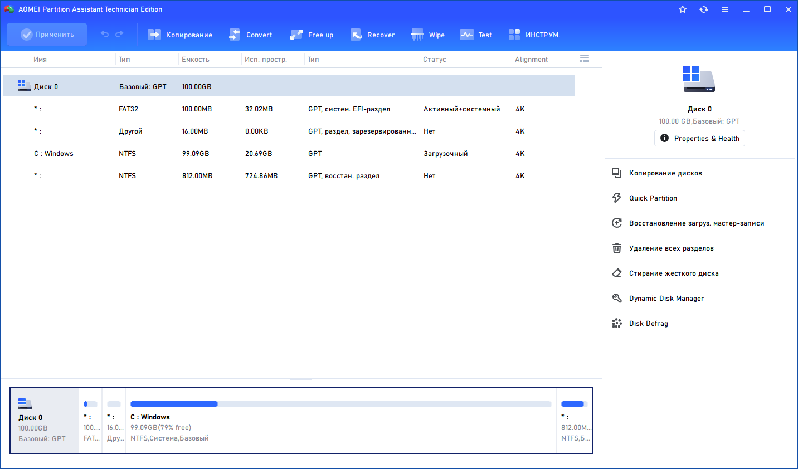Open the Recover toolbar menu
This screenshot has height=469, width=798.
point(372,35)
